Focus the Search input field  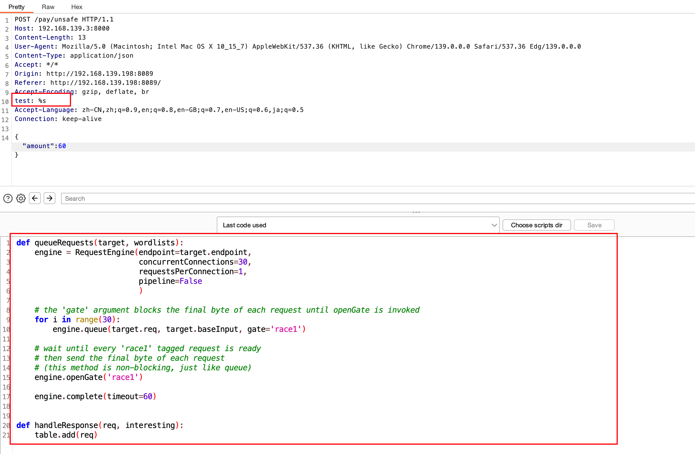click(378, 198)
